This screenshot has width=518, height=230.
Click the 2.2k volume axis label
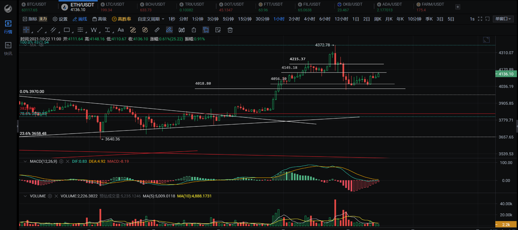pos(506,225)
